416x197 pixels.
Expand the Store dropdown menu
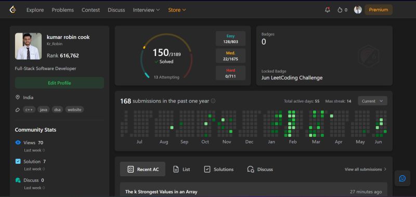pyautogui.click(x=177, y=10)
